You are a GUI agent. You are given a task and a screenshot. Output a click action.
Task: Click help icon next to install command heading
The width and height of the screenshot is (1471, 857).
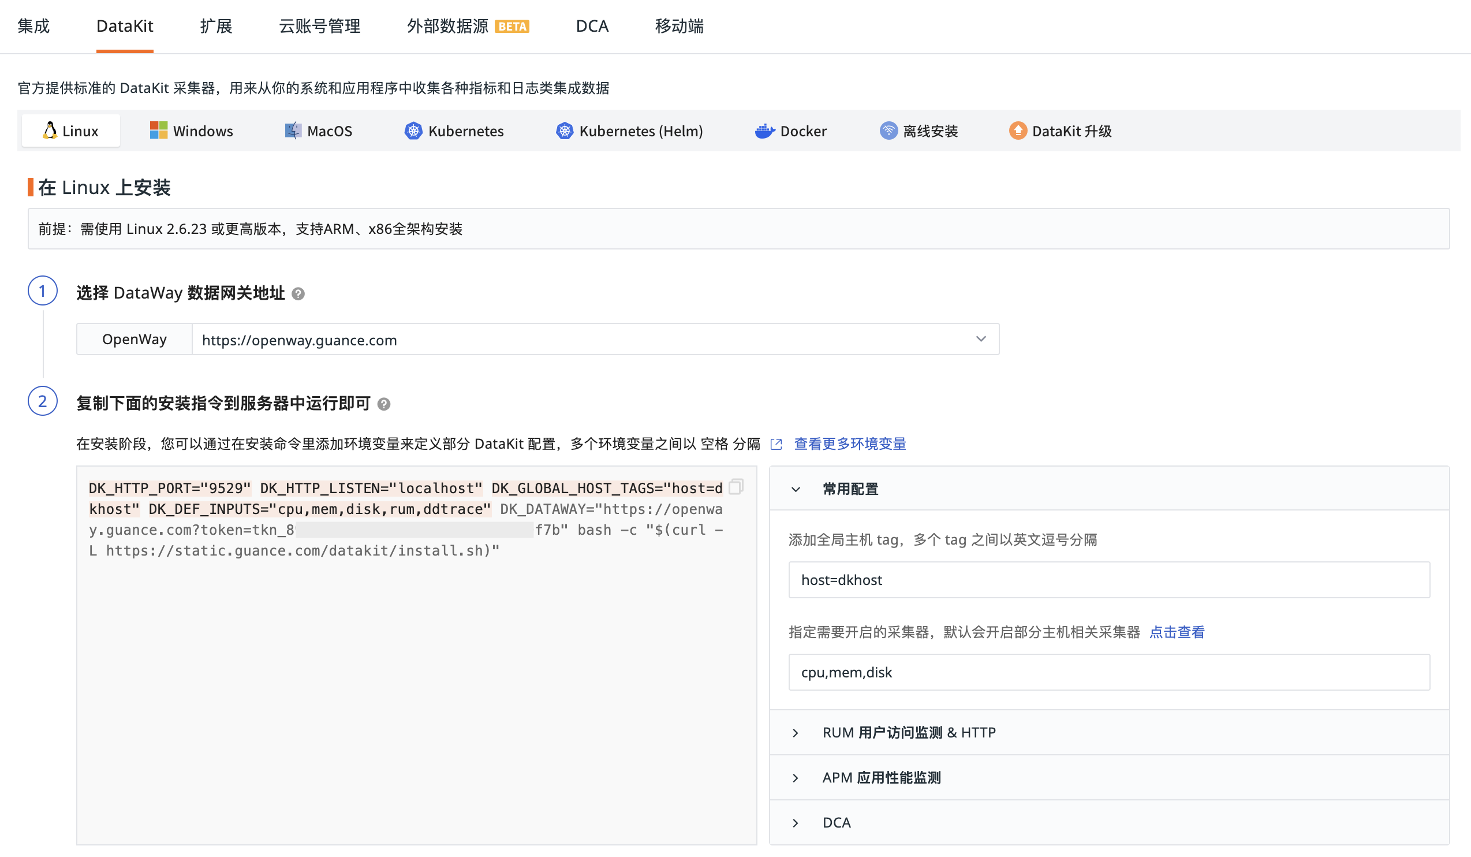383,404
